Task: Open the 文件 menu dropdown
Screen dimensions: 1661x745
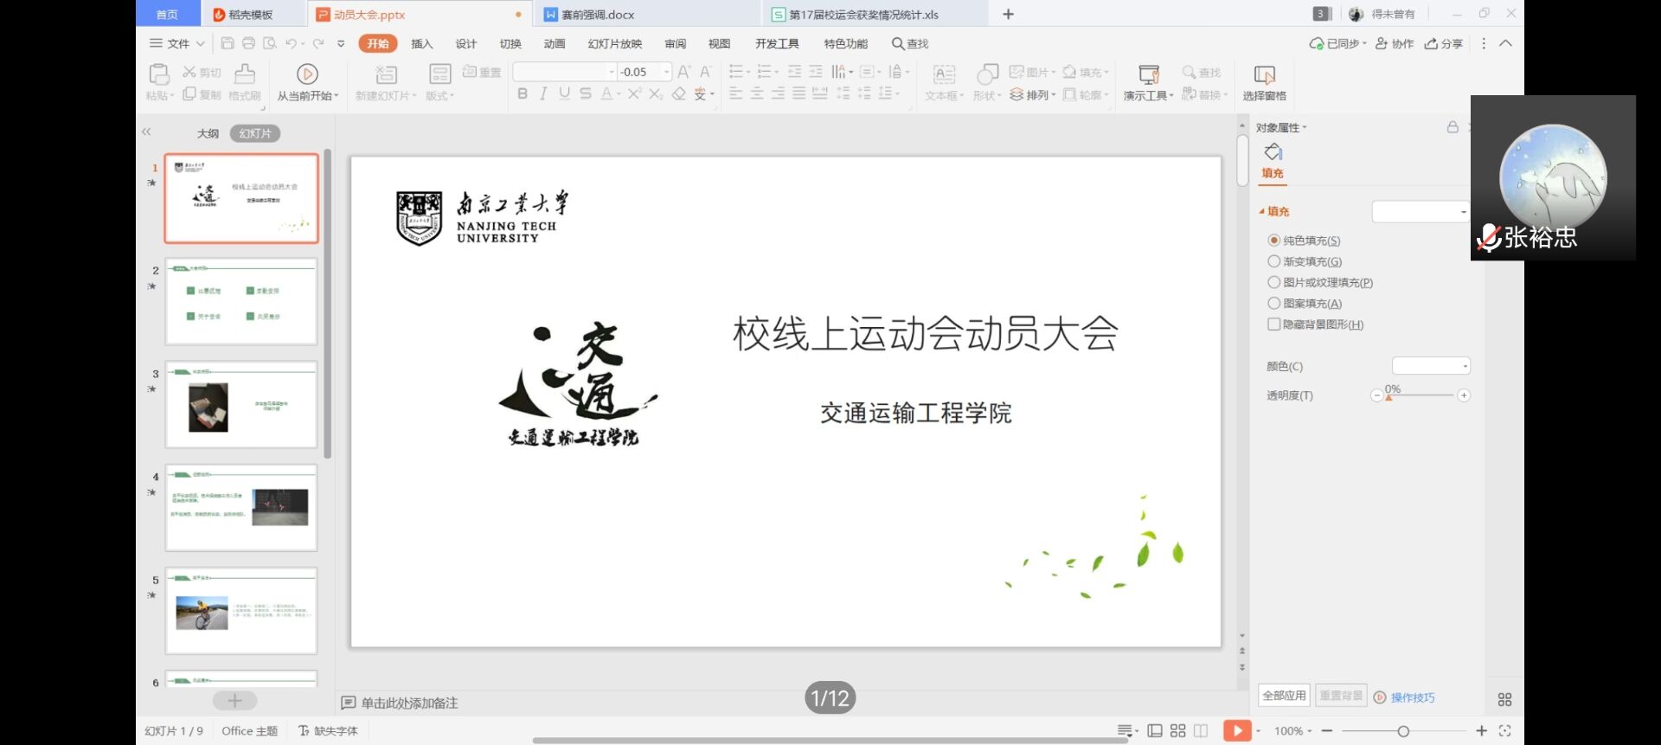Action: [x=177, y=43]
